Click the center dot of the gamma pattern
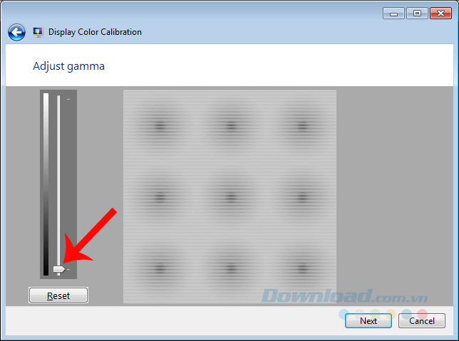This screenshot has width=459, height=341. pyautogui.click(x=231, y=196)
